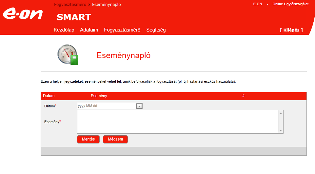
Task: Open Online Ügyfélszolgálat link
Action: point(290,4)
